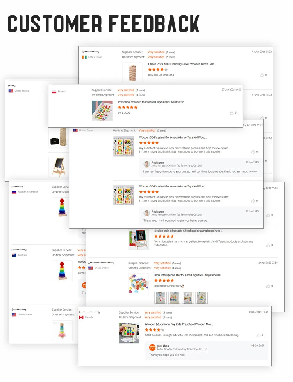
Task: Like the Sketchpad drawing board review
Action: coord(268,245)
